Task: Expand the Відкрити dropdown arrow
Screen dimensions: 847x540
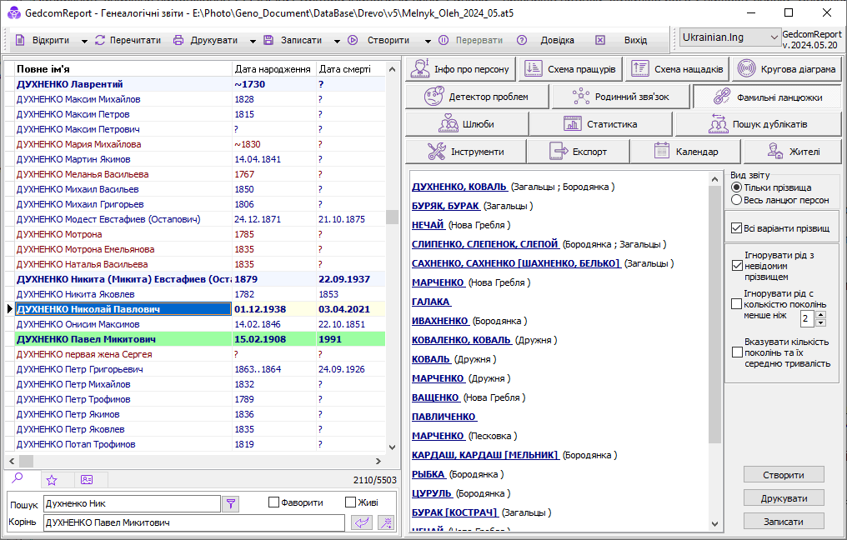Action: 84,41
